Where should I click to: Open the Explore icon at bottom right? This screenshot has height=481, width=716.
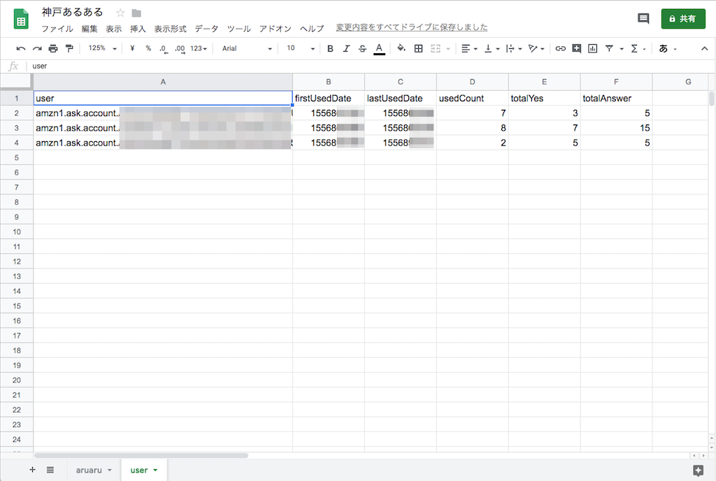pos(699,471)
